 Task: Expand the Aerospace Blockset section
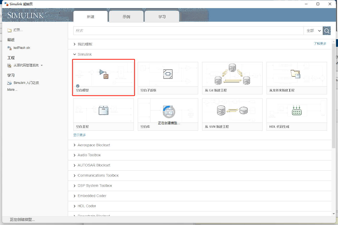[x=75, y=145]
